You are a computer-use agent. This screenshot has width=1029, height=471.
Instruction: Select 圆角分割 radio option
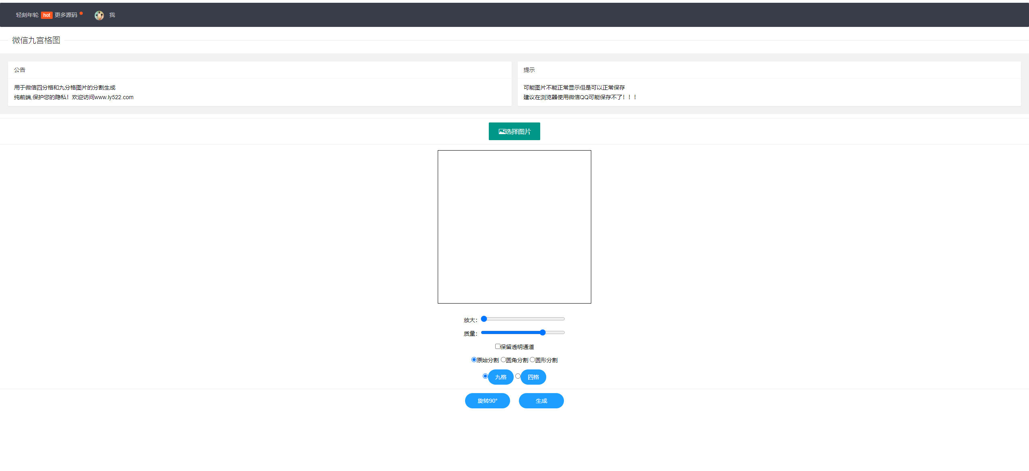[x=503, y=360]
